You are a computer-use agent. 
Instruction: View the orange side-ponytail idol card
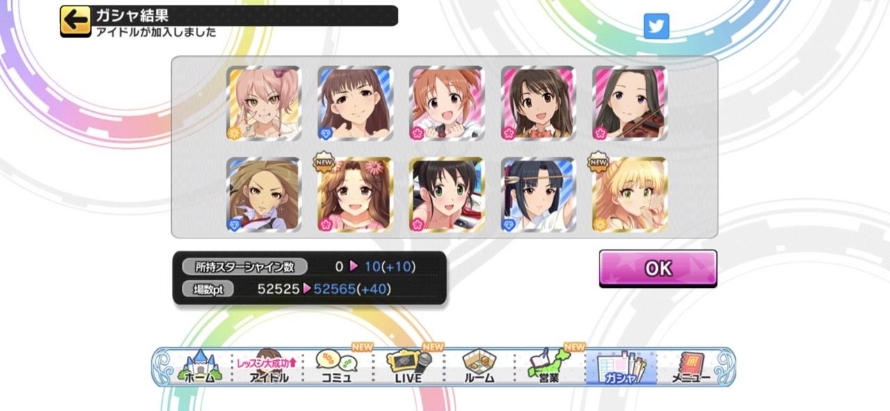[x=447, y=104]
